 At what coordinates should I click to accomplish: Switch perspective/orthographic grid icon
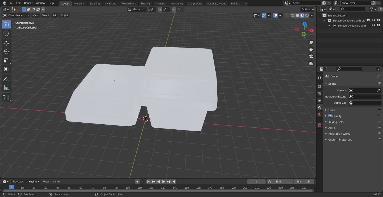pyautogui.click(x=311, y=63)
